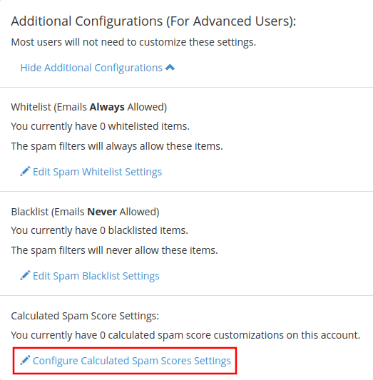373x380 pixels.
Task: Click 'spam filters will always allow' description
Action: click(x=117, y=146)
